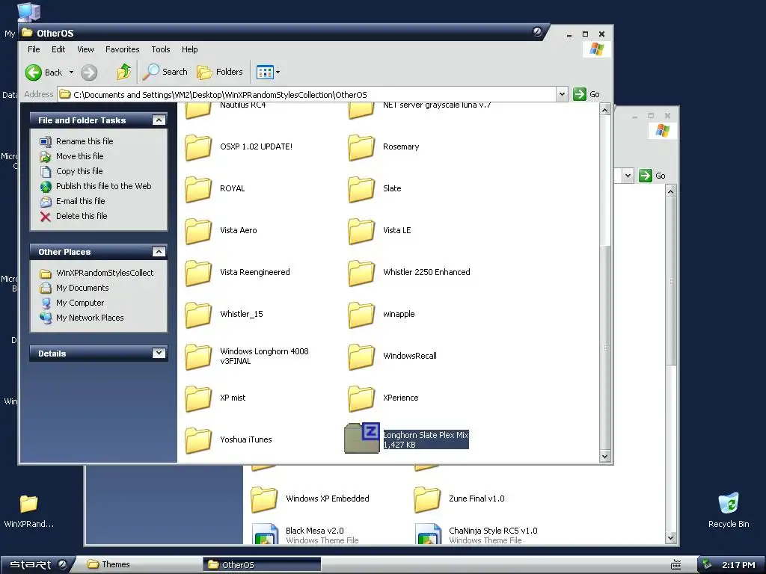Expand the address bar dropdown in OtherOS
The height and width of the screenshot is (574, 766).
pos(562,94)
